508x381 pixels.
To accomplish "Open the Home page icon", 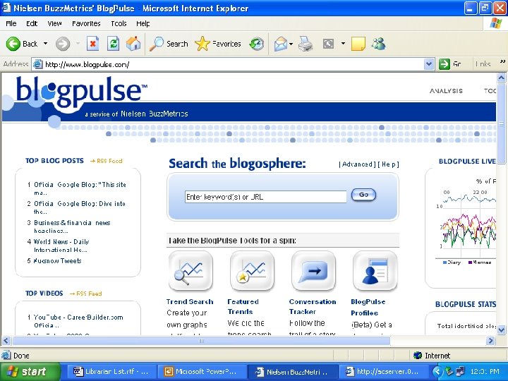I will [133, 44].
